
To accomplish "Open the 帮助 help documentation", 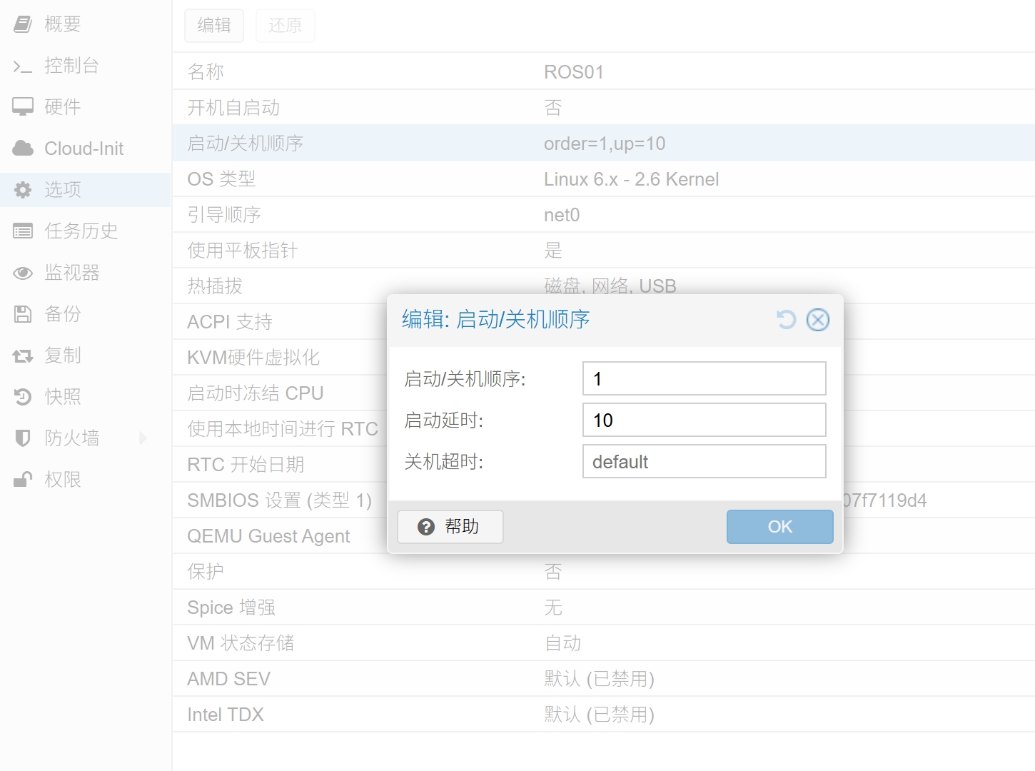I will [x=450, y=526].
